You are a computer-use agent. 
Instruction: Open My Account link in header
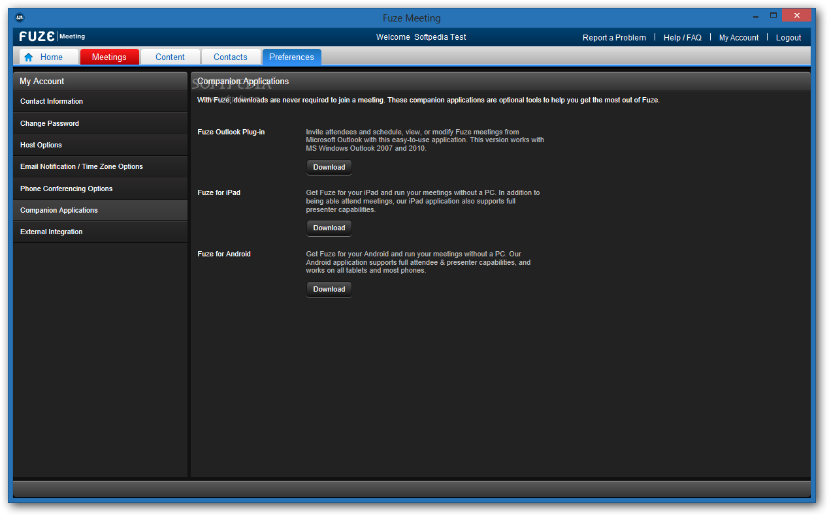(739, 38)
